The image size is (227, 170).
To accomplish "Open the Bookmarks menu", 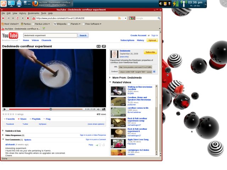I will click(x=33, y=13).
